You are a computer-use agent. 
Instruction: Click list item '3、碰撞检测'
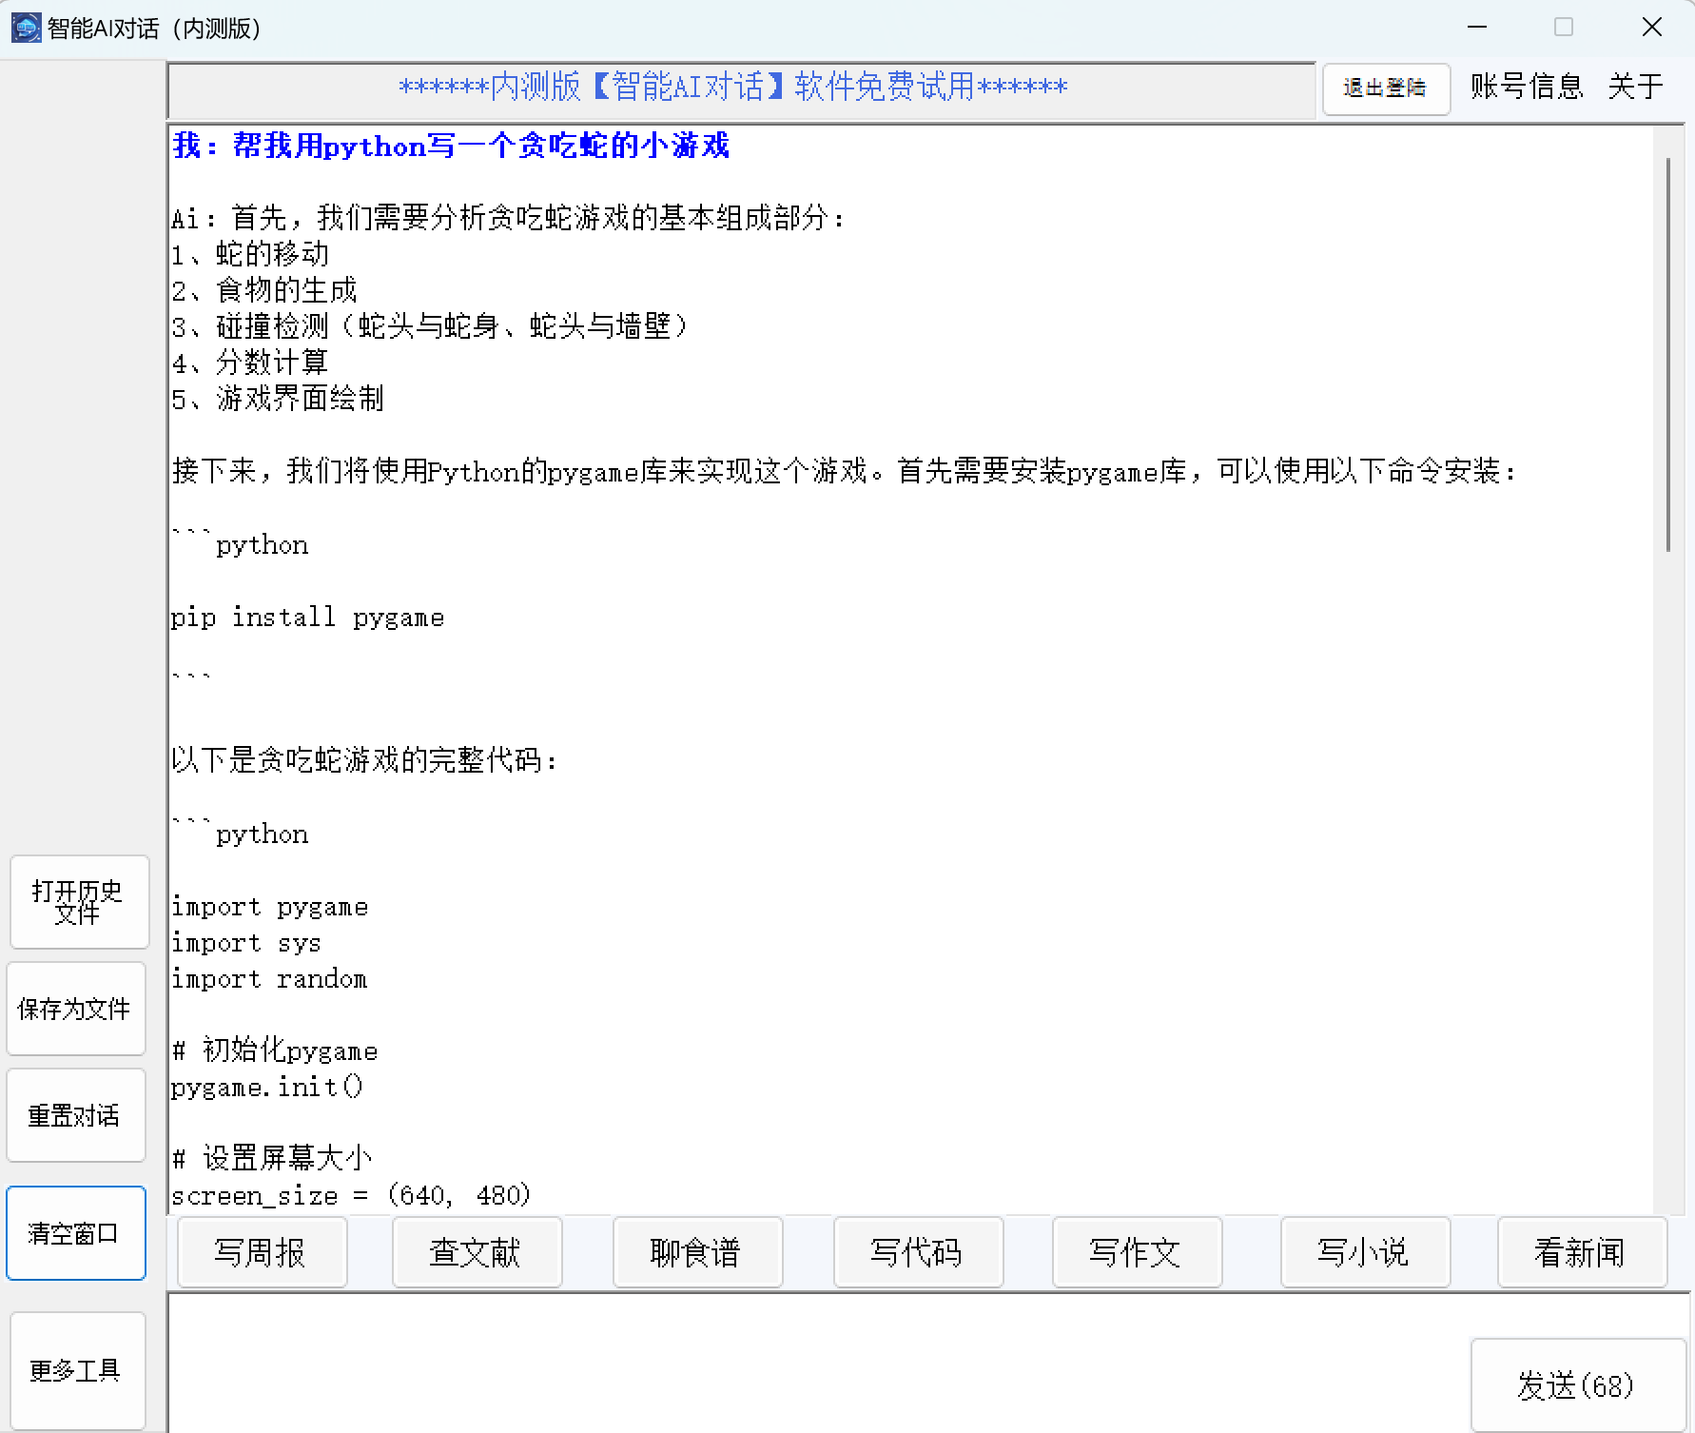click(431, 326)
